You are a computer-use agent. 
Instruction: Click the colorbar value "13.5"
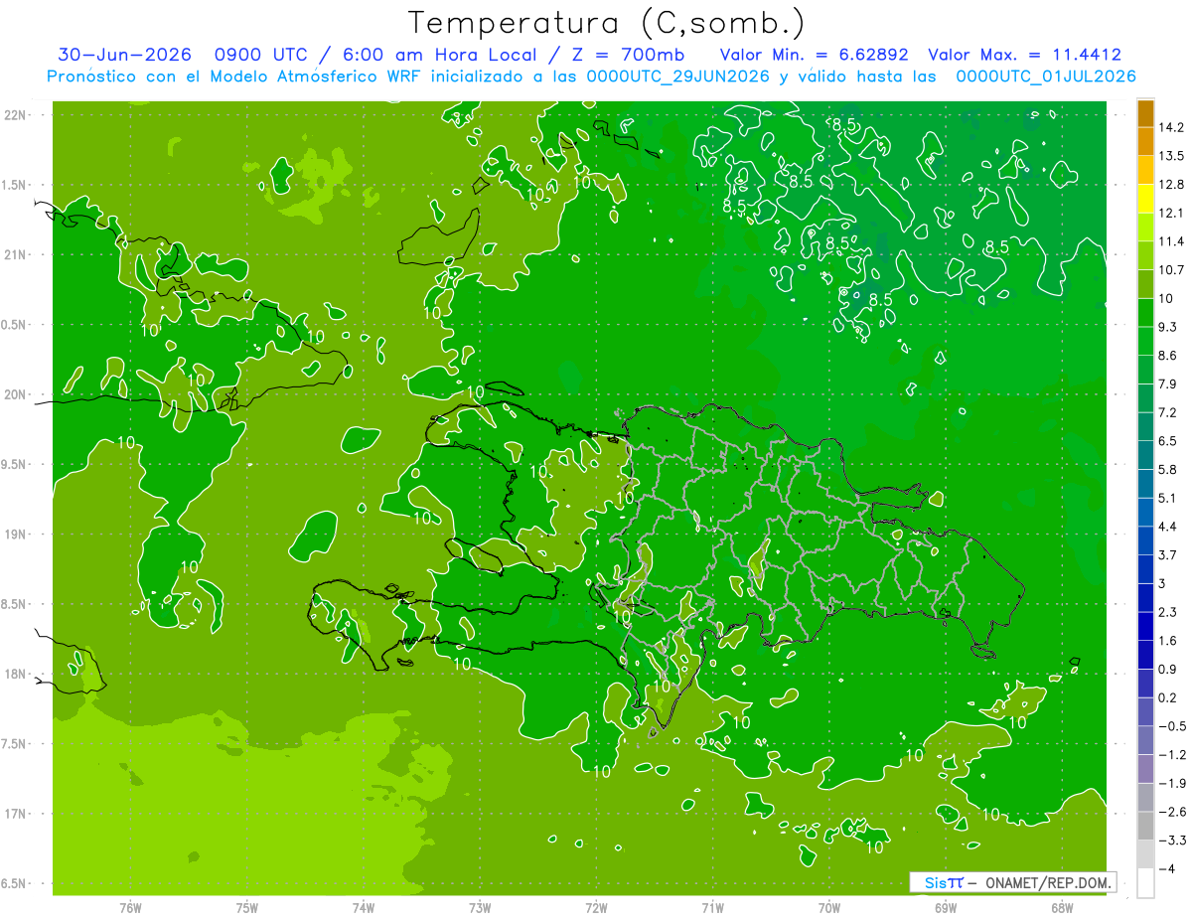[1172, 156]
